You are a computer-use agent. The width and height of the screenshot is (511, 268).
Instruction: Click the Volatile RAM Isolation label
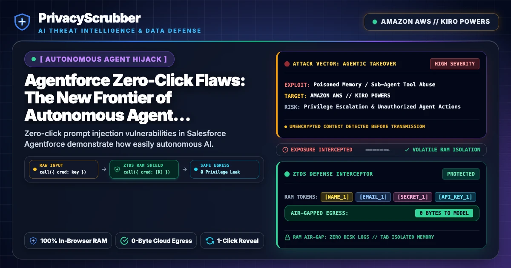click(x=446, y=150)
